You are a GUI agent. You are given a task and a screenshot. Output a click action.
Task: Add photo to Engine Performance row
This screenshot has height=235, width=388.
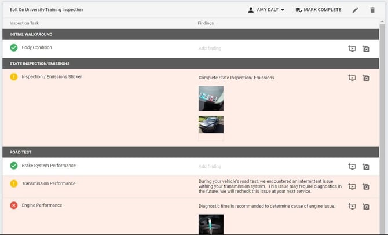click(366, 206)
